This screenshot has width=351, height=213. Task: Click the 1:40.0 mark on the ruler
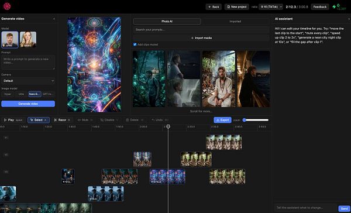[x=95, y=127]
